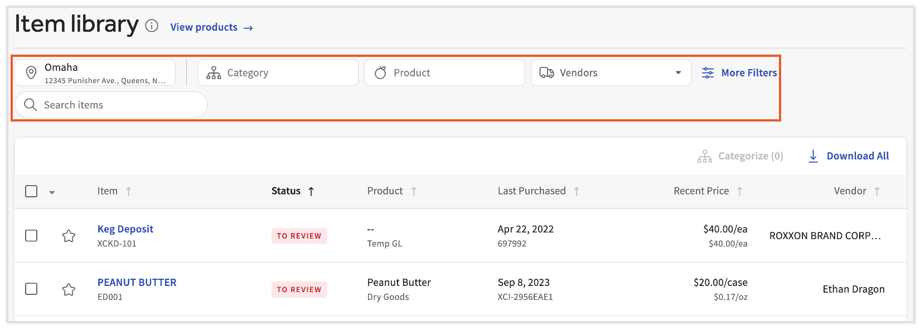Star the Keg Deposit item
Image resolution: width=920 pixels, height=330 pixels.
click(69, 236)
